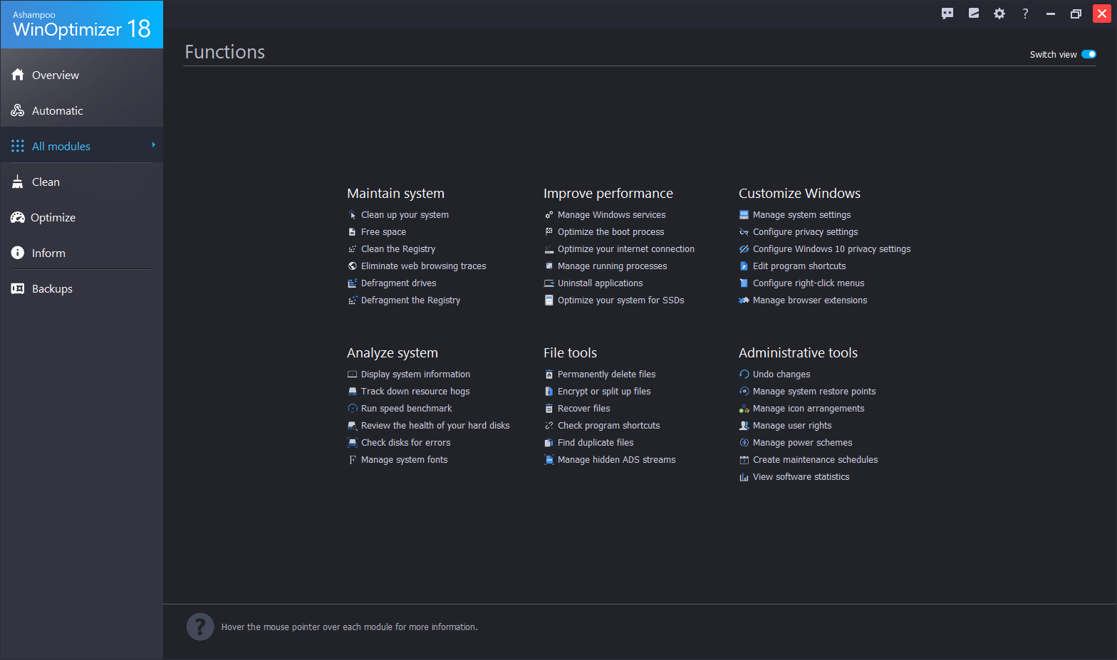Expand the All modules arrow
Image resolution: width=1117 pixels, height=660 pixels.
pos(153,145)
